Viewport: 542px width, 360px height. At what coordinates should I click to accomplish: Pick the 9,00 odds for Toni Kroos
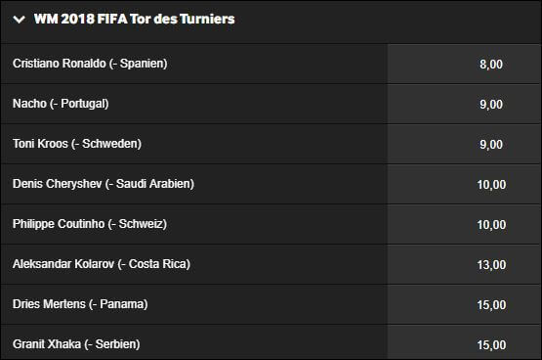click(464, 145)
